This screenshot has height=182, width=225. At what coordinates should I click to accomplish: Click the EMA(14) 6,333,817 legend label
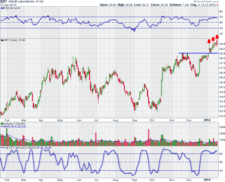(15, 126)
